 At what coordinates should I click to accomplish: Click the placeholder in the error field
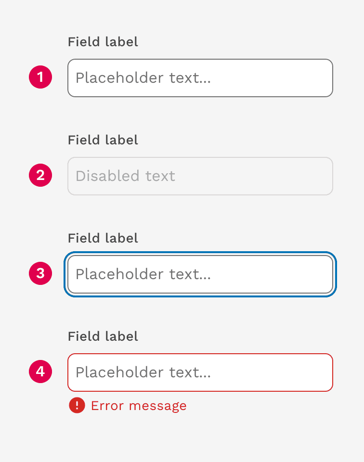point(142,372)
